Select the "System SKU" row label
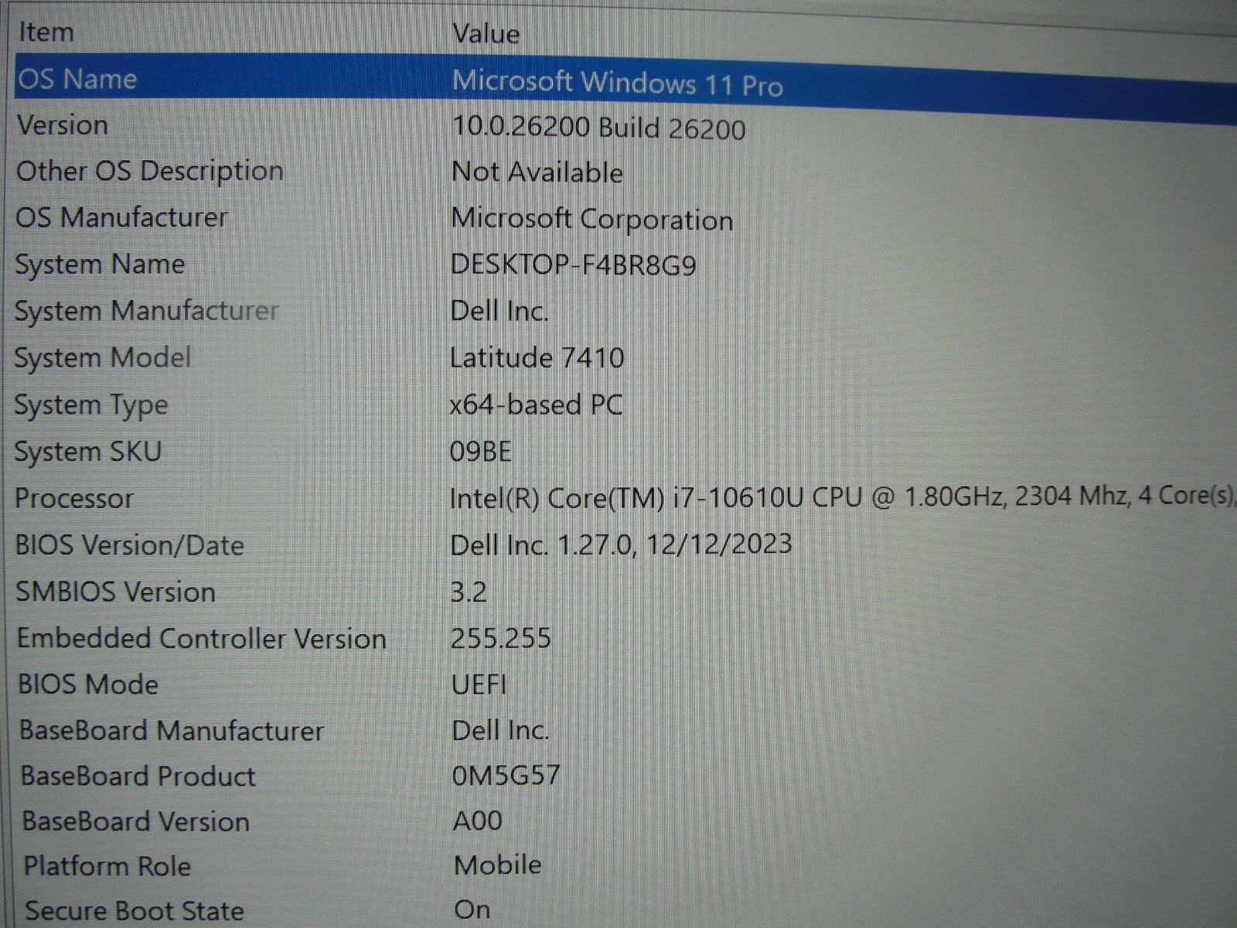 coord(87,451)
